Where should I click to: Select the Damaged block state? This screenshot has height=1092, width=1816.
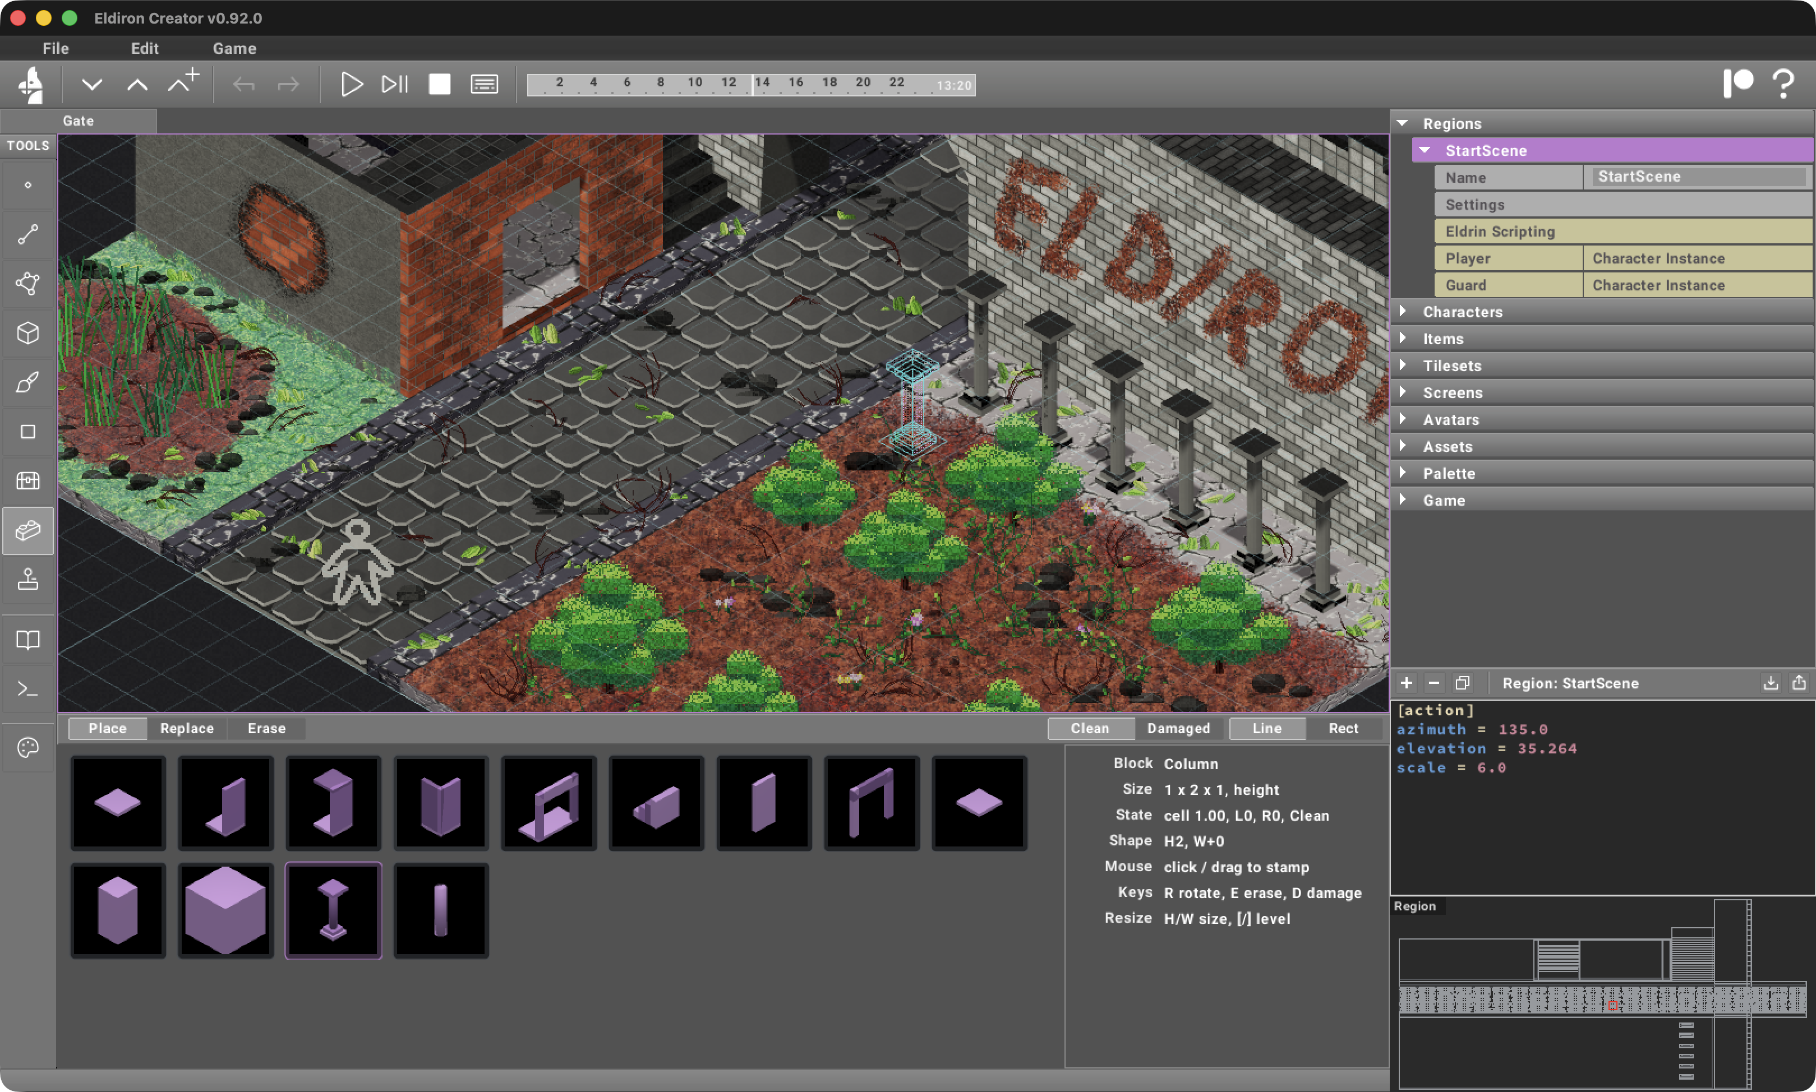pyautogui.click(x=1178, y=729)
